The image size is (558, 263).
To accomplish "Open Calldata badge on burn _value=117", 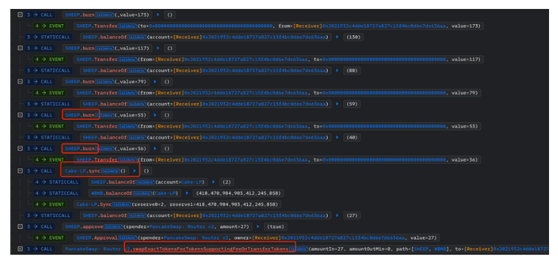I will click(105, 48).
